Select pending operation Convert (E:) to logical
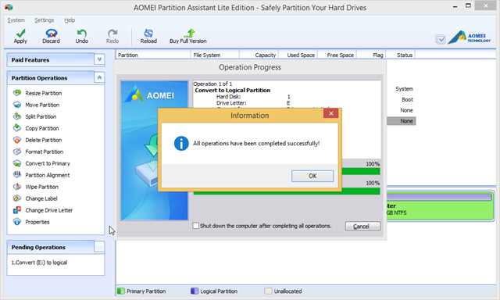The width and height of the screenshot is (500, 300). [39, 262]
